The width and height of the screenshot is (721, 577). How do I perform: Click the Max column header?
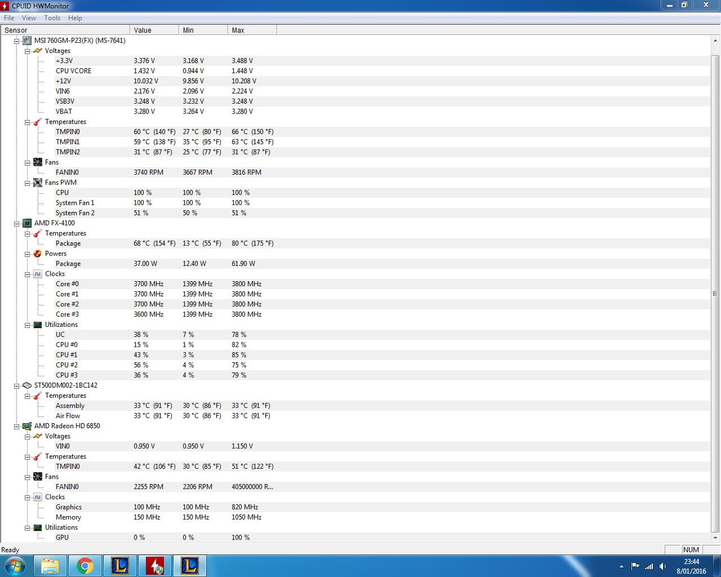pyautogui.click(x=252, y=30)
